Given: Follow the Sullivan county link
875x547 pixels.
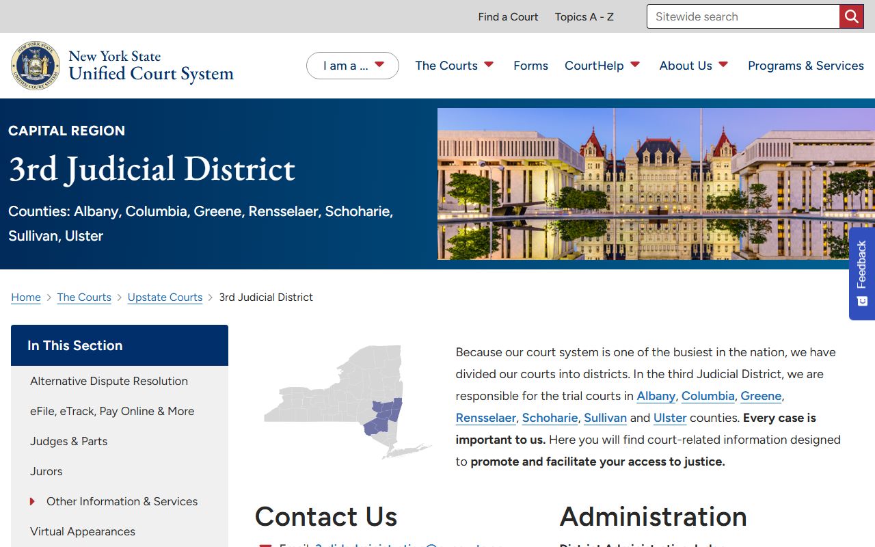Looking at the screenshot, I should [605, 418].
